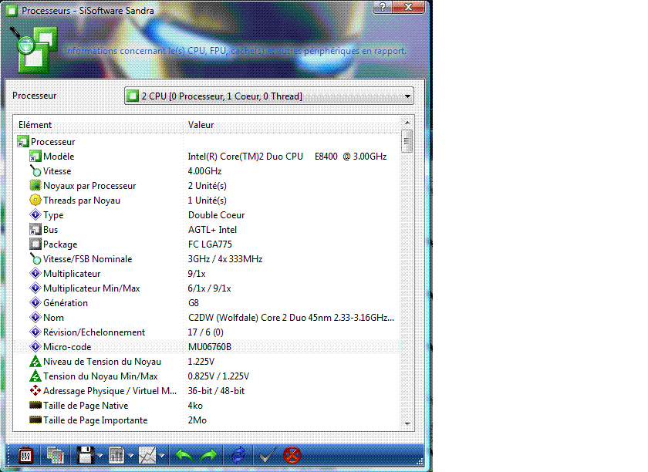The image size is (648, 472).
Task: Select the Génération row label
Action: 66,303
